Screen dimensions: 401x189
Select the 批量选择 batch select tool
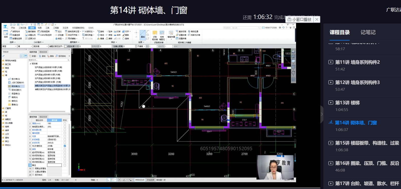point(15,35)
